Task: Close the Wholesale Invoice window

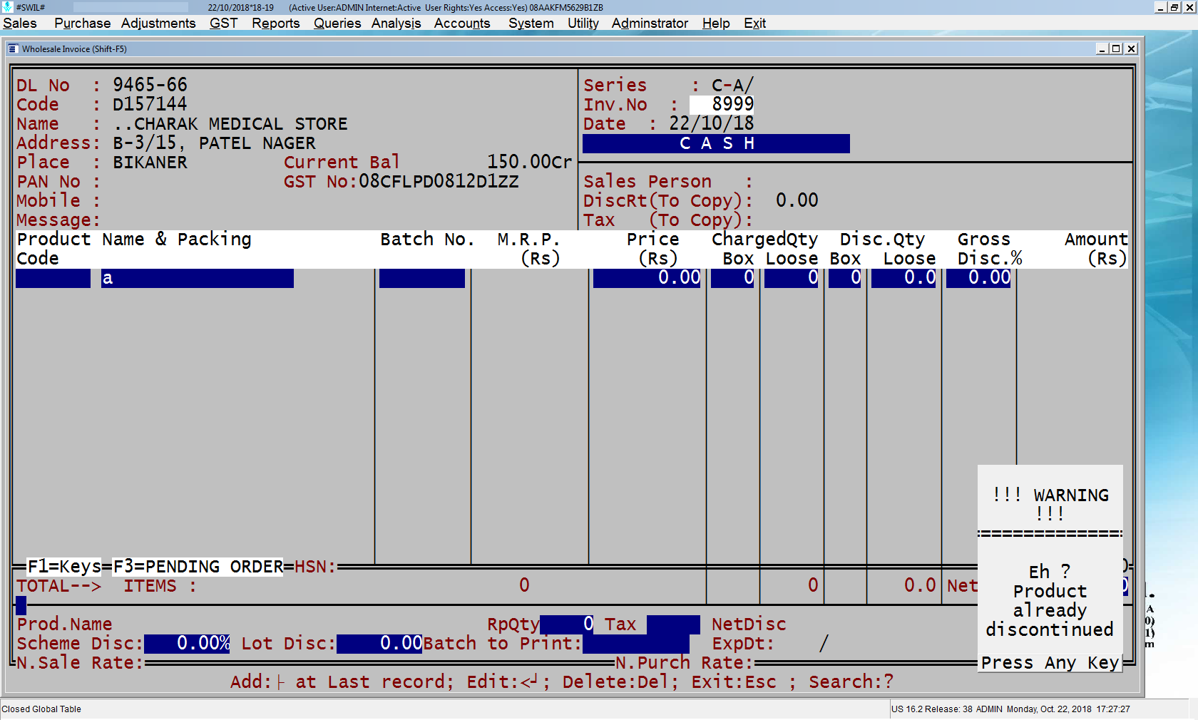Action: tap(1131, 48)
